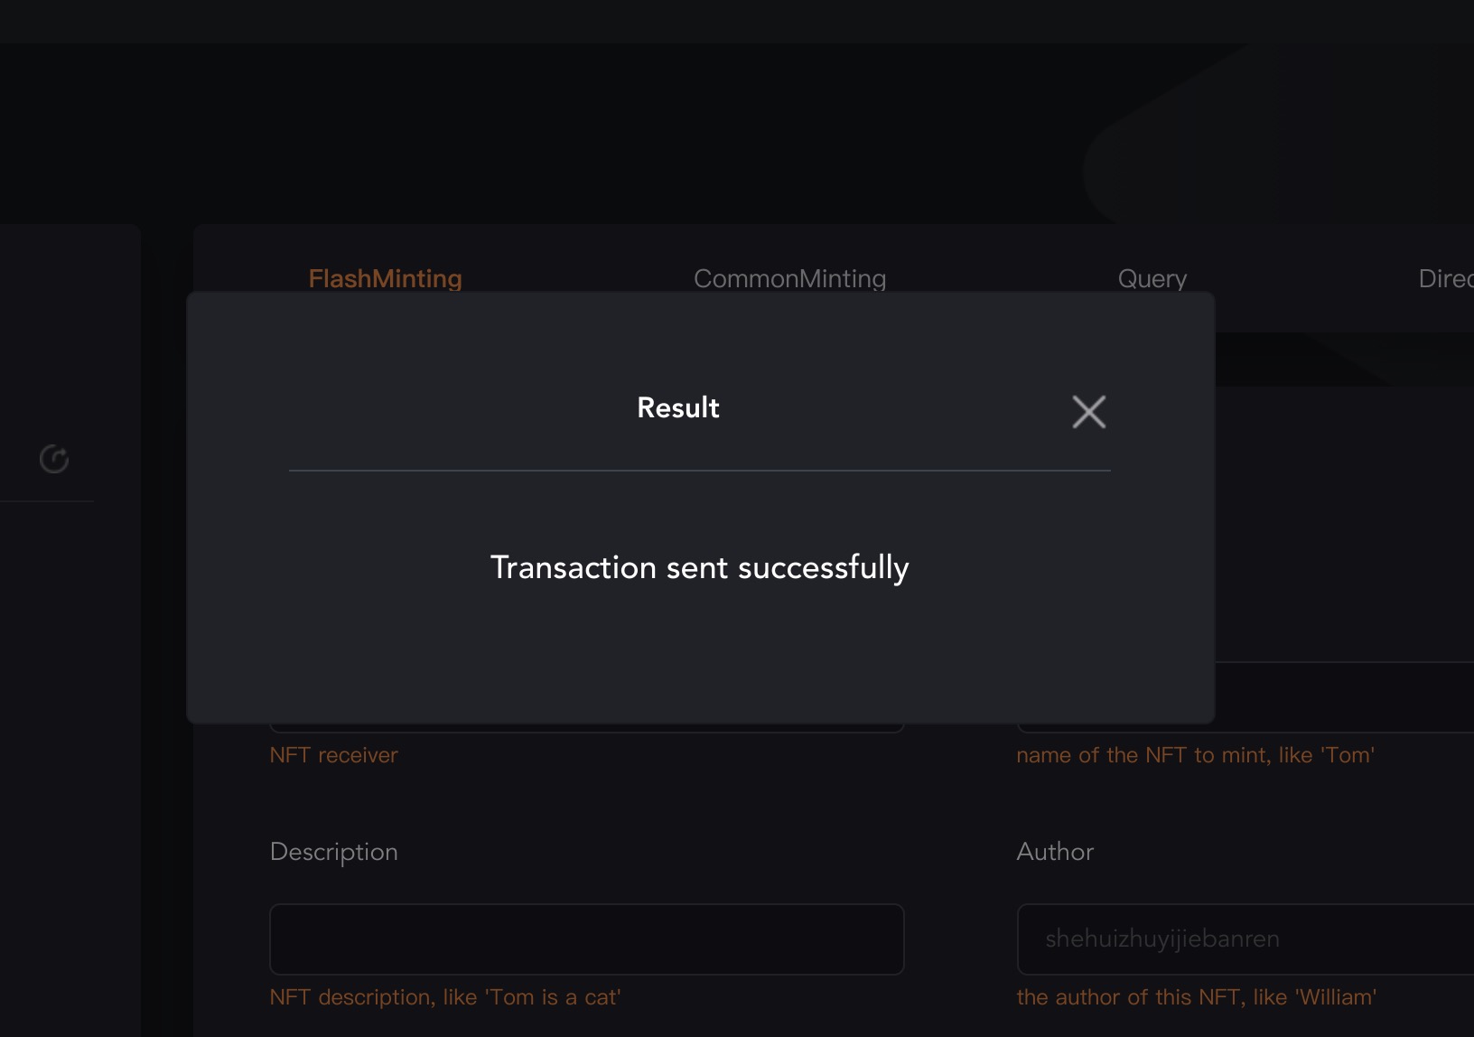Screen dimensions: 1474x1037
Task: Click the circular refresh arrow icon
Action: click(x=54, y=459)
